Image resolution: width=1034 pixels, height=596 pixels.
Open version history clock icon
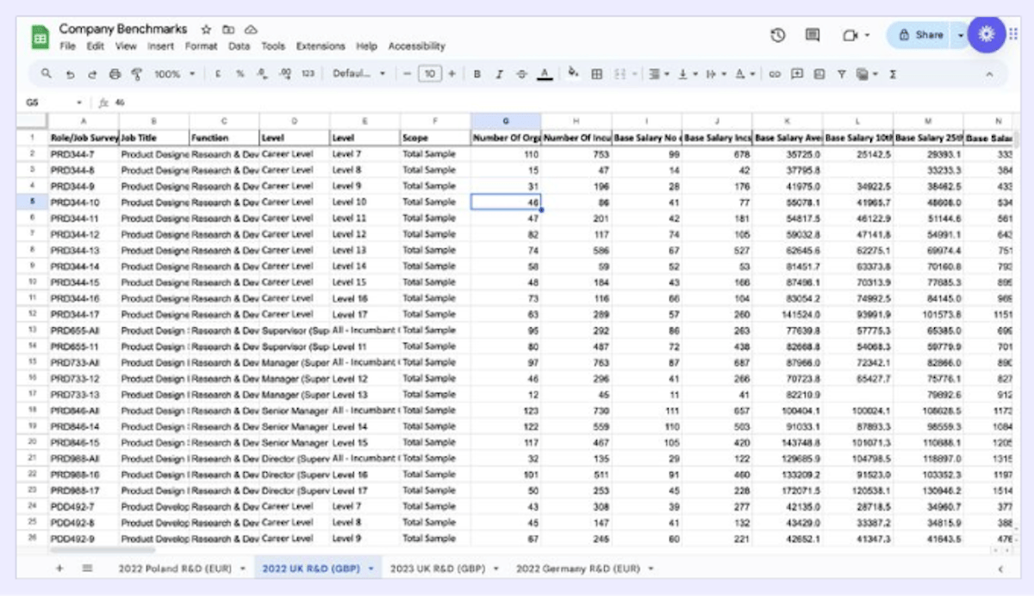778,35
